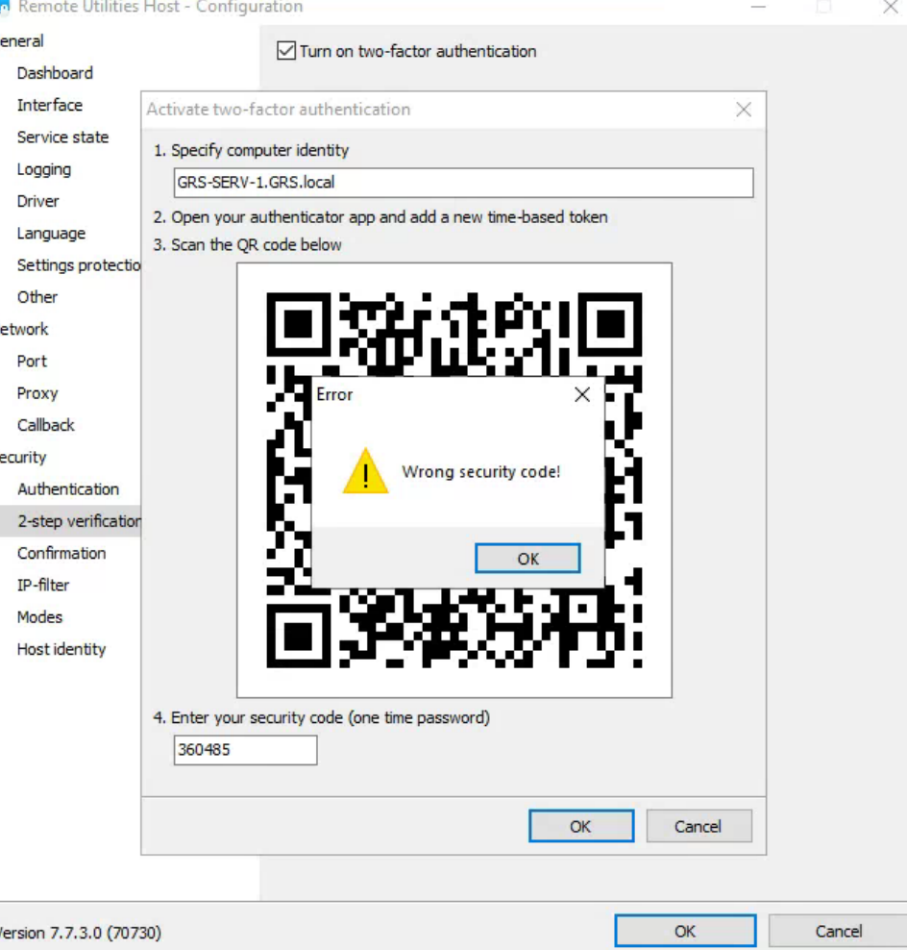Focus the security code input field
Image resolution: width=907 pixels, height=950 pixels.
pos(245,750)
